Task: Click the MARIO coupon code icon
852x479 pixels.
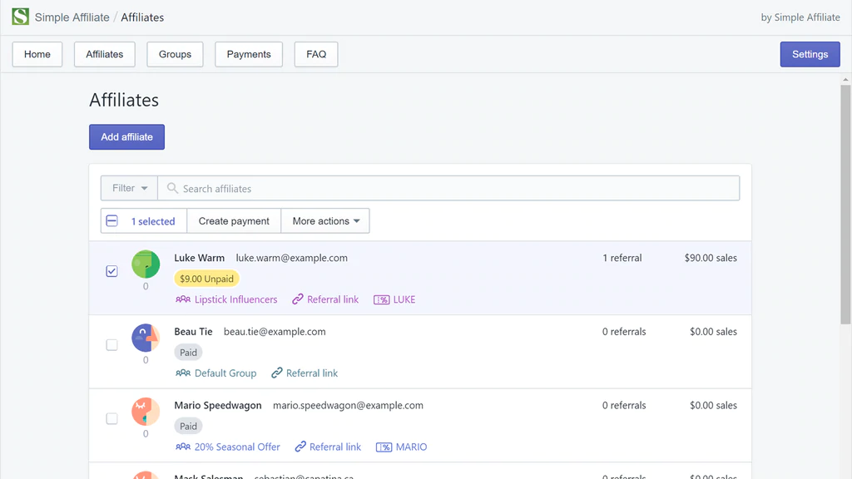Action: (384, 447)
